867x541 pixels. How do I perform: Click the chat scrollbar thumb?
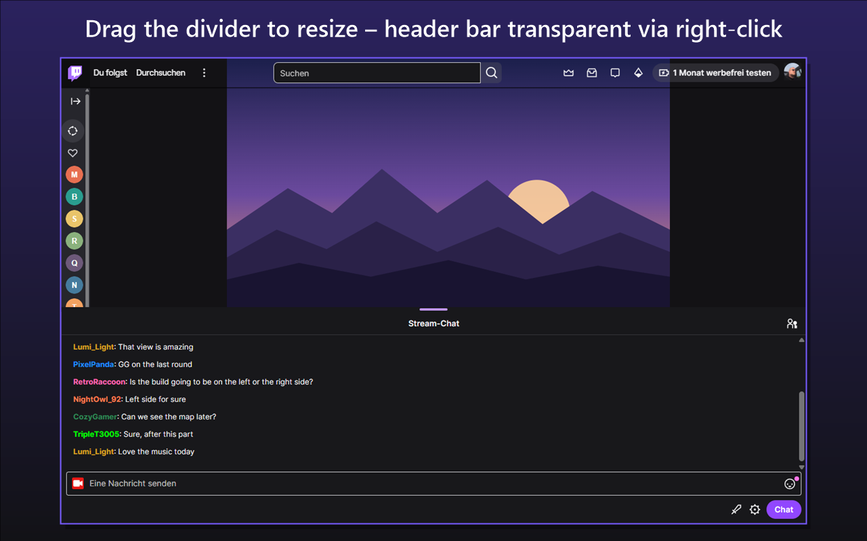tap(802, 426)
